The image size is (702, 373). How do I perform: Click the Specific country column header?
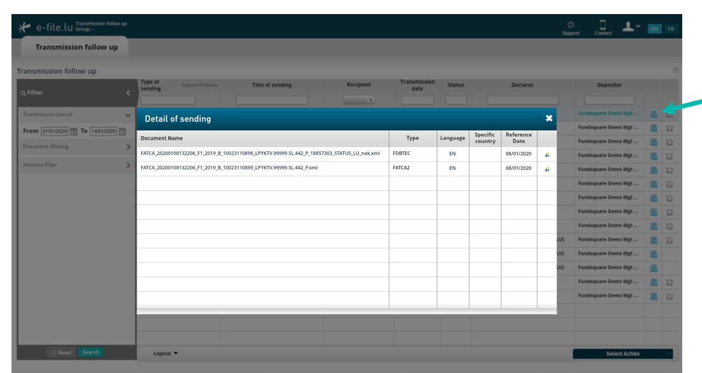485,138
